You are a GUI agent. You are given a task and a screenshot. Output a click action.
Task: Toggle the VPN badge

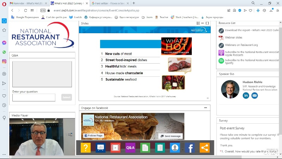(x=43, y=11)
